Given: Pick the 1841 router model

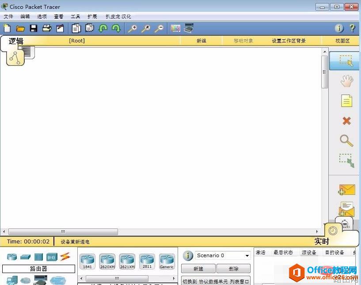Looking at the screenshot, I should (87, 262).
